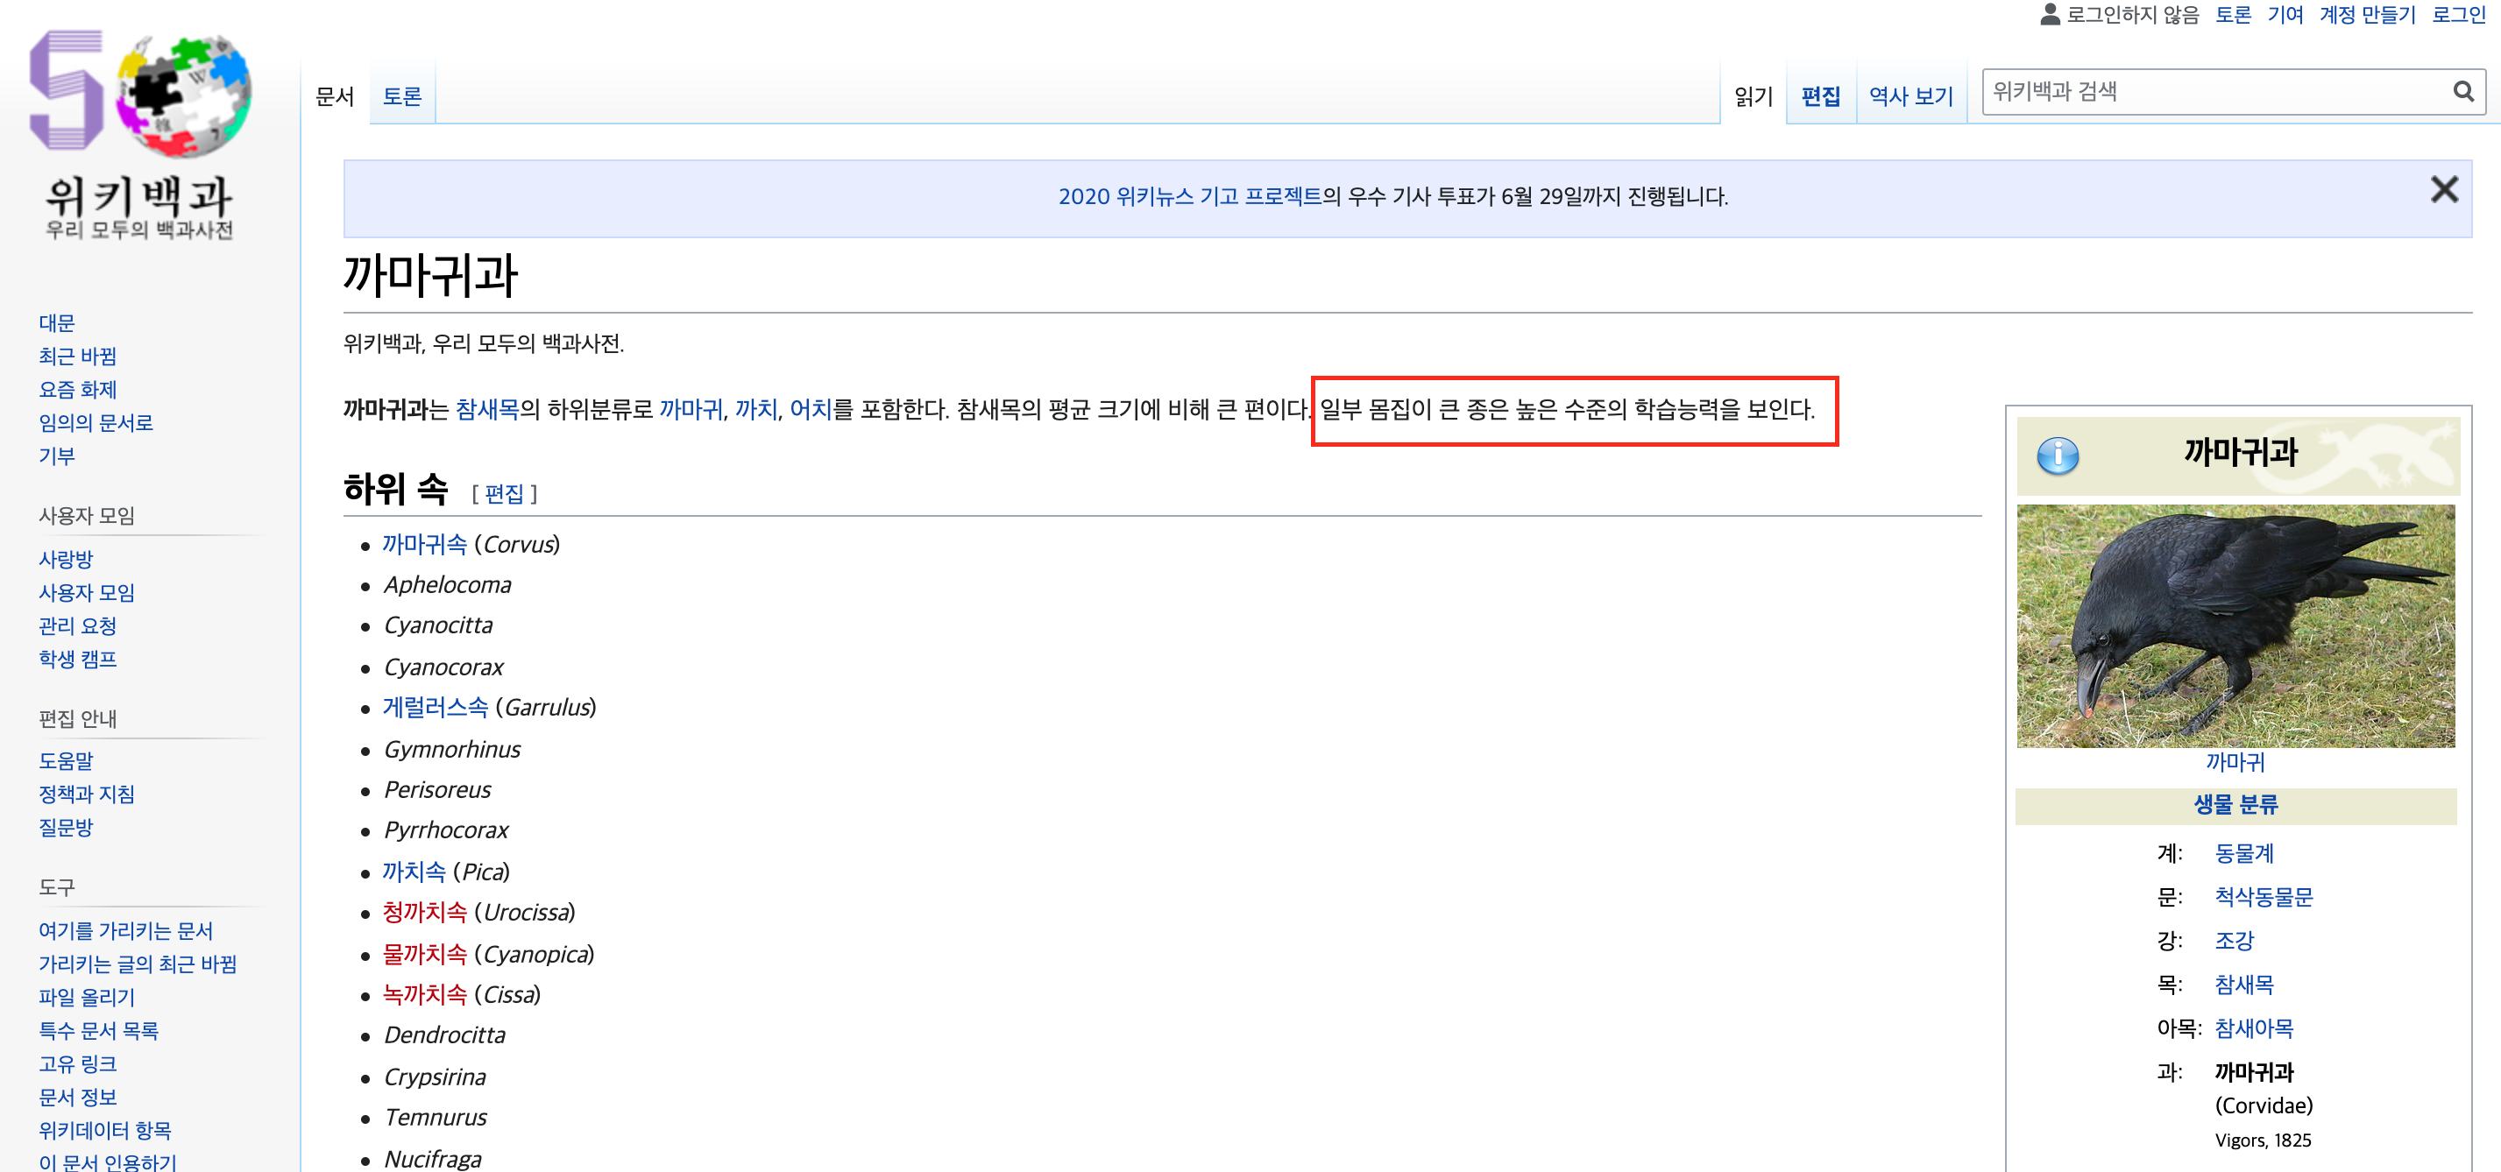
Task: Click the magnifying glass search icon
Action: (2462, 92)
